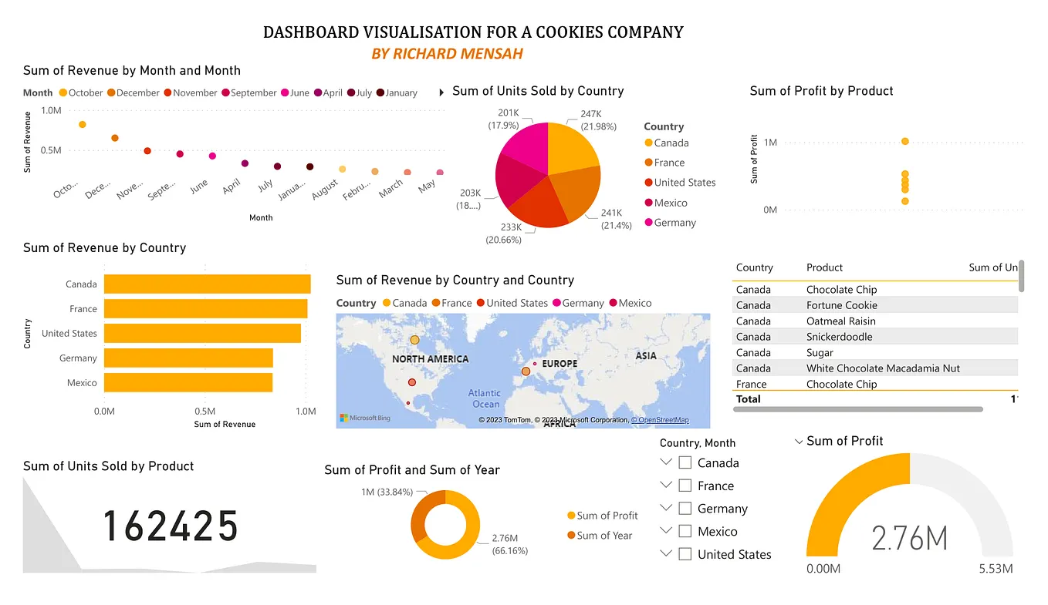The width and height of the screenshot is (1048, 605).
Task: Enable the Mexico filter checkbox
Action: (684, 531)
